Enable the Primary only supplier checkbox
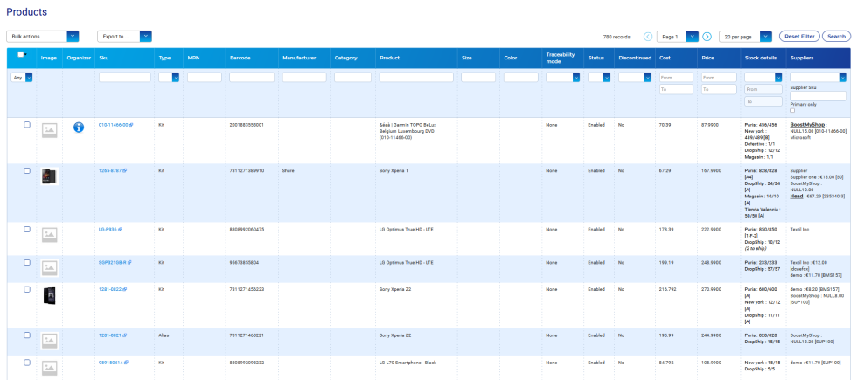The image size is (857, 380). tap(792, 110)
